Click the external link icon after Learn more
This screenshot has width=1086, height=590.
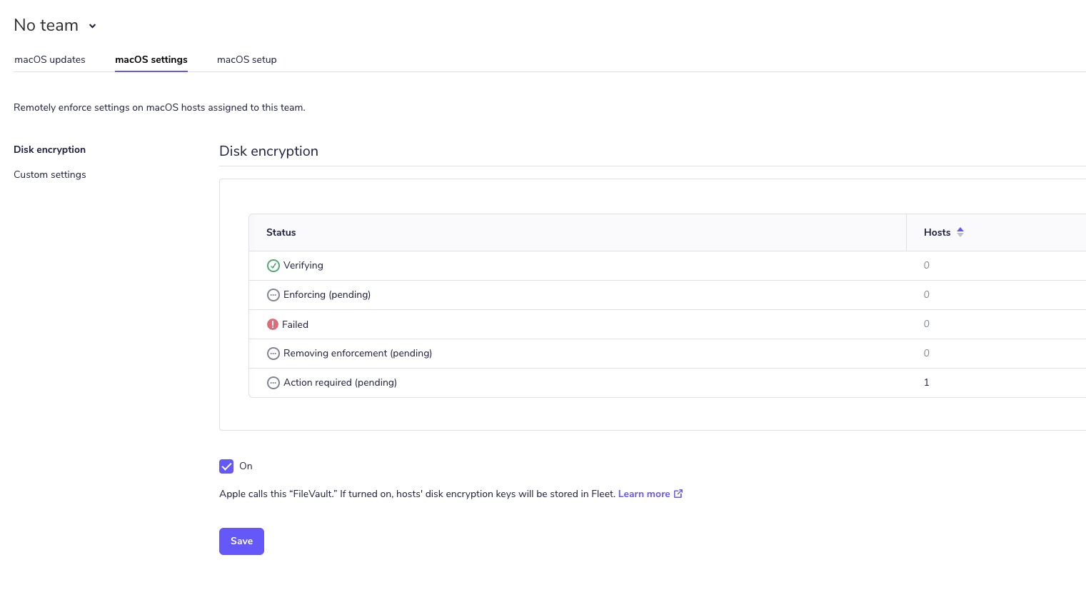(678, 493)
